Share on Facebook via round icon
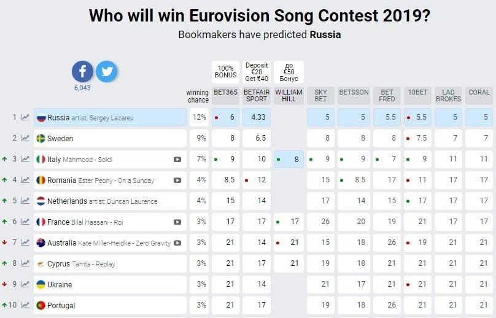Viewport: 496px width, 318px height. (83, 72)
